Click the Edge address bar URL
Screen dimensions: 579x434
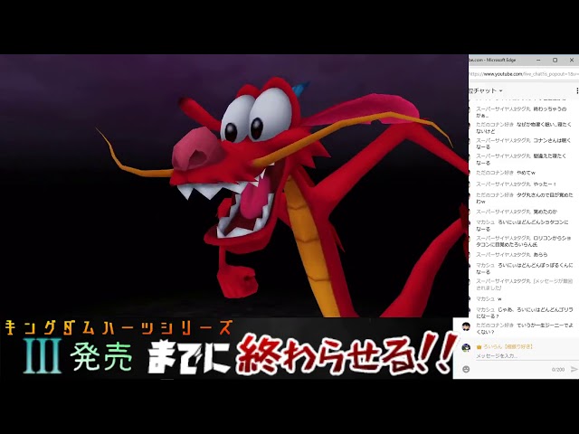click(524, 74)
